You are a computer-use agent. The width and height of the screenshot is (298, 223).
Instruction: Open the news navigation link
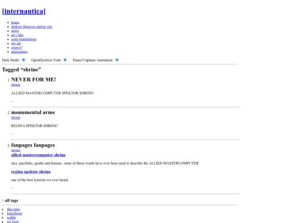pyautogui.click(x=15, y=31)
